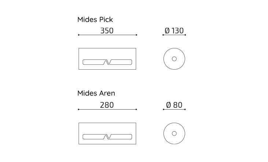Click the small center hole in Aren circle
This screenshot has width=268, height=162.
(x=174, y=133)
